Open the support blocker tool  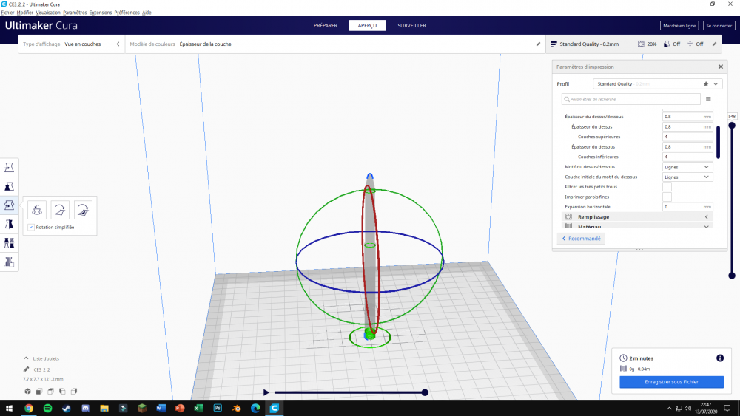click(9, 262)
